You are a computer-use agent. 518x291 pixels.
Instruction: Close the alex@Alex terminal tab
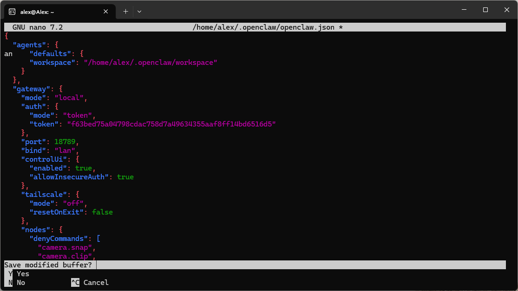[x=107, y=11]
